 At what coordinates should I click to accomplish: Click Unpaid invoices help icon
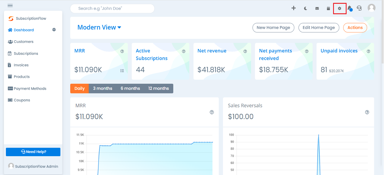368,51
